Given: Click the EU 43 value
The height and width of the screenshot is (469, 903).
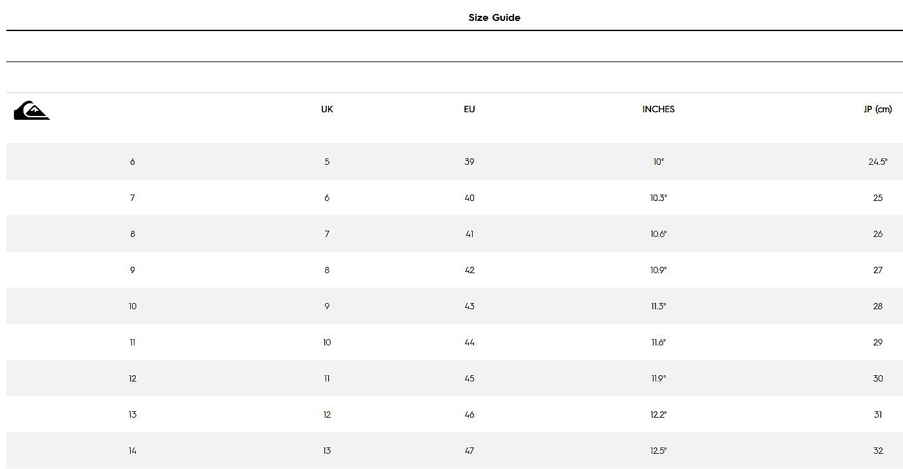Looking at the screenshot, I should click(x=469, y=306).
